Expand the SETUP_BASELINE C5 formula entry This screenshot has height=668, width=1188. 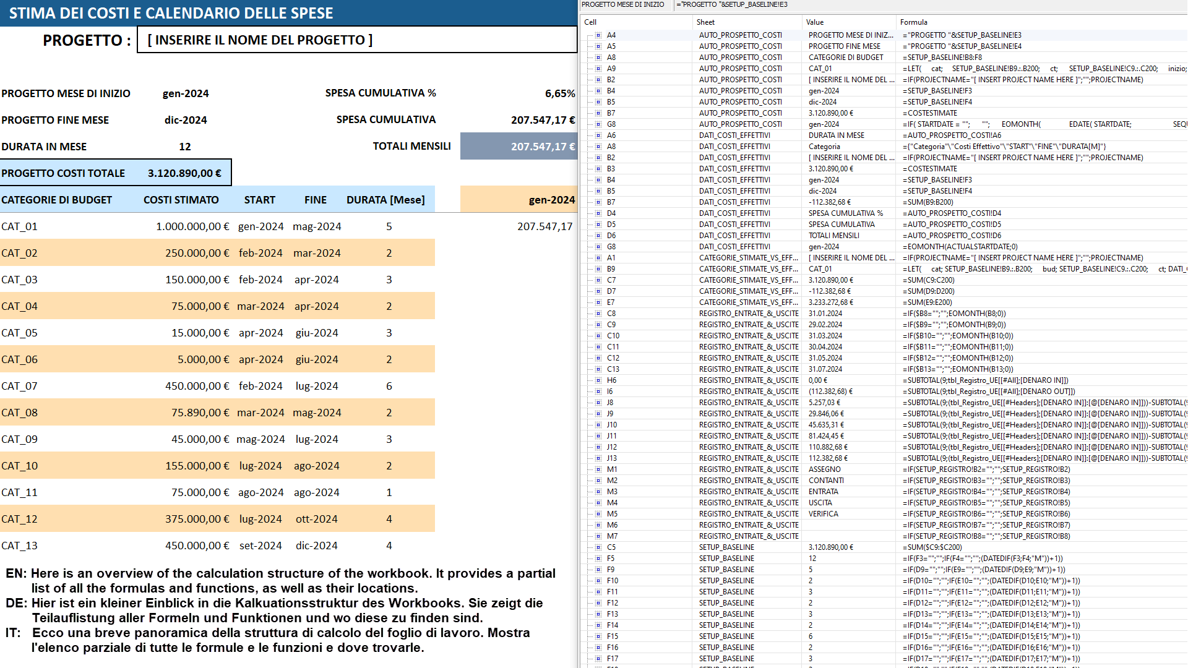tap(598, 547)
